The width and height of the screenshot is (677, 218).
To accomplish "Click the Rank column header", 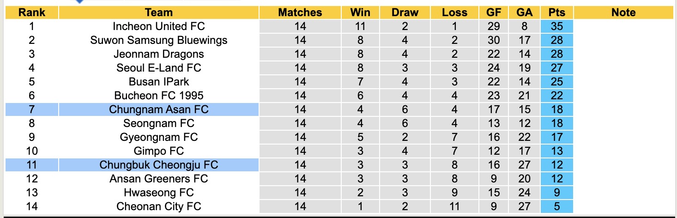I will tap(31, 13).
